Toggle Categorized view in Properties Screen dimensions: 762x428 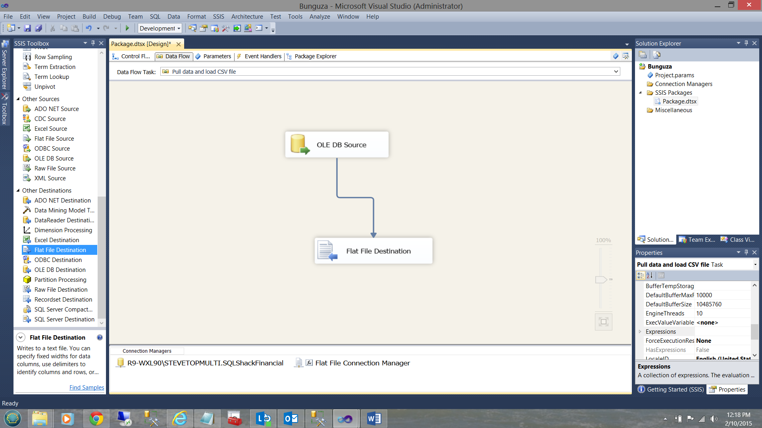tap(640, 275)
